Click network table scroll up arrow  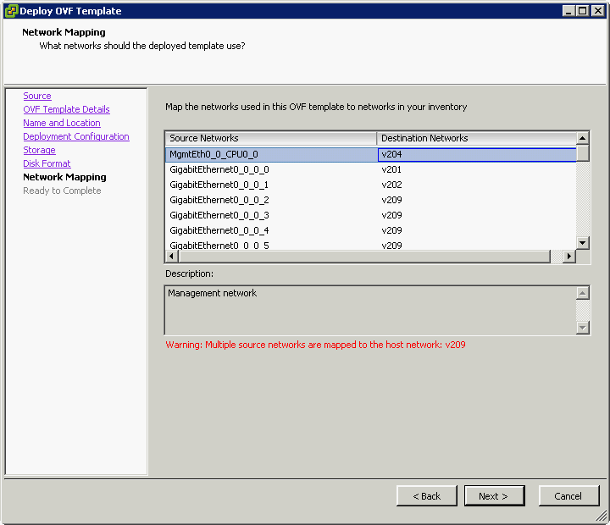coord(582,138)
